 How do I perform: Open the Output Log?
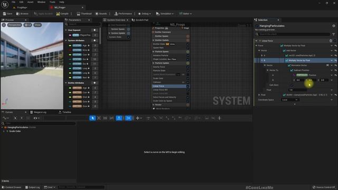click(x=33, y=187)
